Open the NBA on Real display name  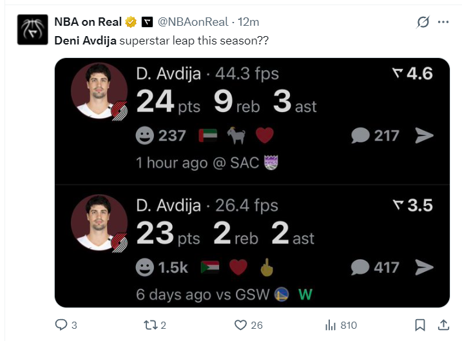pyautogui.click(x=88, y=22)
